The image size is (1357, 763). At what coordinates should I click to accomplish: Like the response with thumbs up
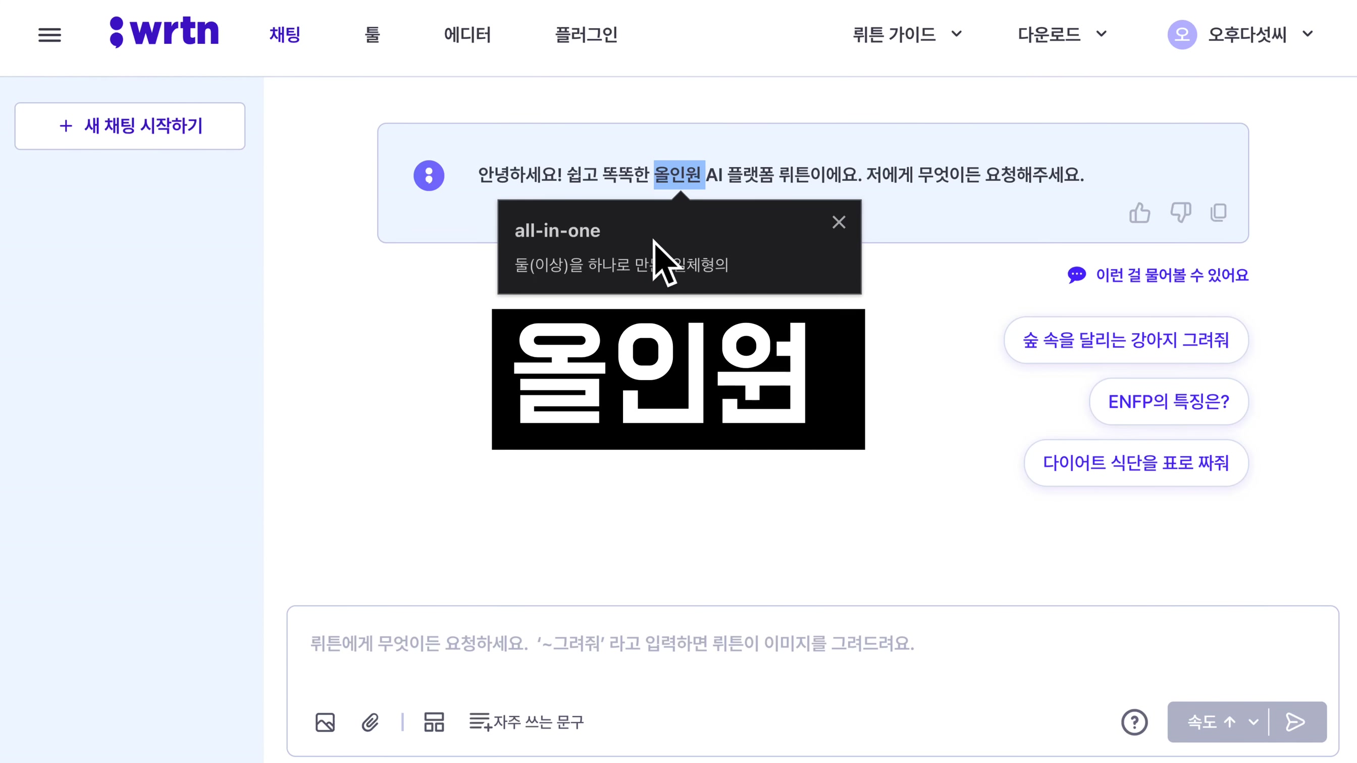[1139, 213]
